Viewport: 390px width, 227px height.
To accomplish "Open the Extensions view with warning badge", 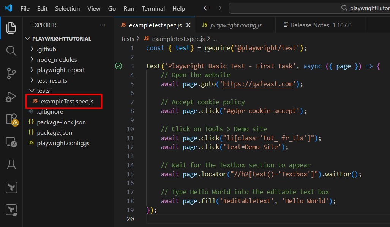I will [11, 119].
